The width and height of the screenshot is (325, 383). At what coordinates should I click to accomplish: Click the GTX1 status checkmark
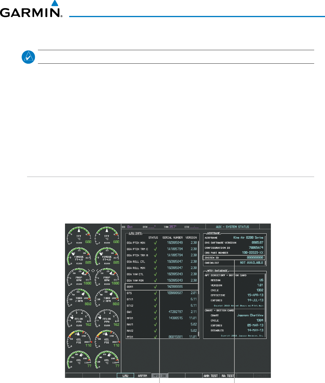[x=155, y=299]
